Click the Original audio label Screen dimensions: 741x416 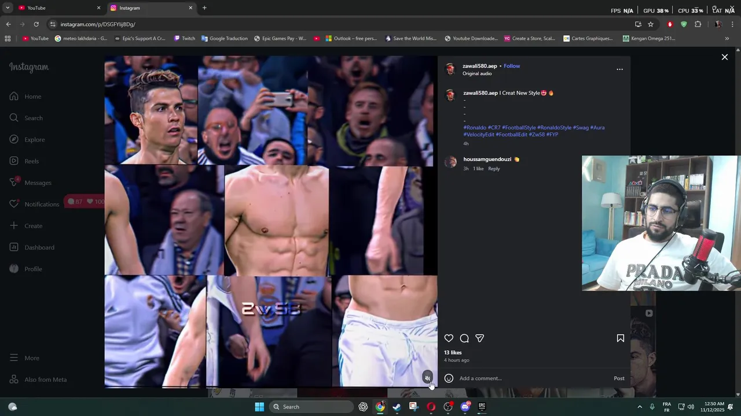[477, 73]
